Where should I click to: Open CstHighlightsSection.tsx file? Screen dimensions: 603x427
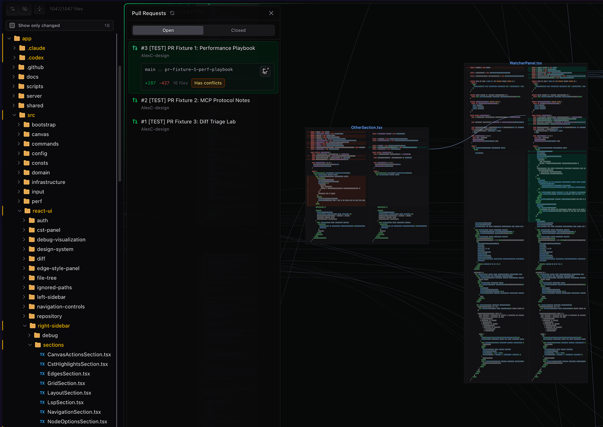[x=77, y=364]
